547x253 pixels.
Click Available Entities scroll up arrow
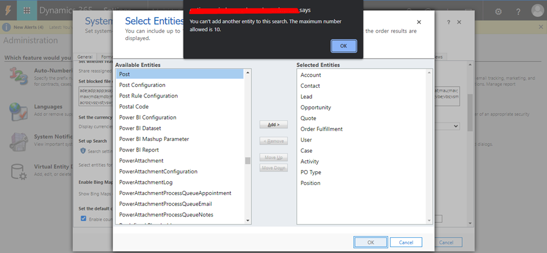248,73
